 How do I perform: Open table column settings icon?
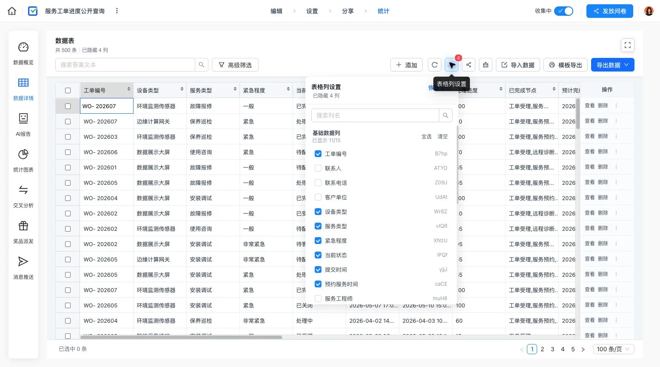(x=452, y=65)
